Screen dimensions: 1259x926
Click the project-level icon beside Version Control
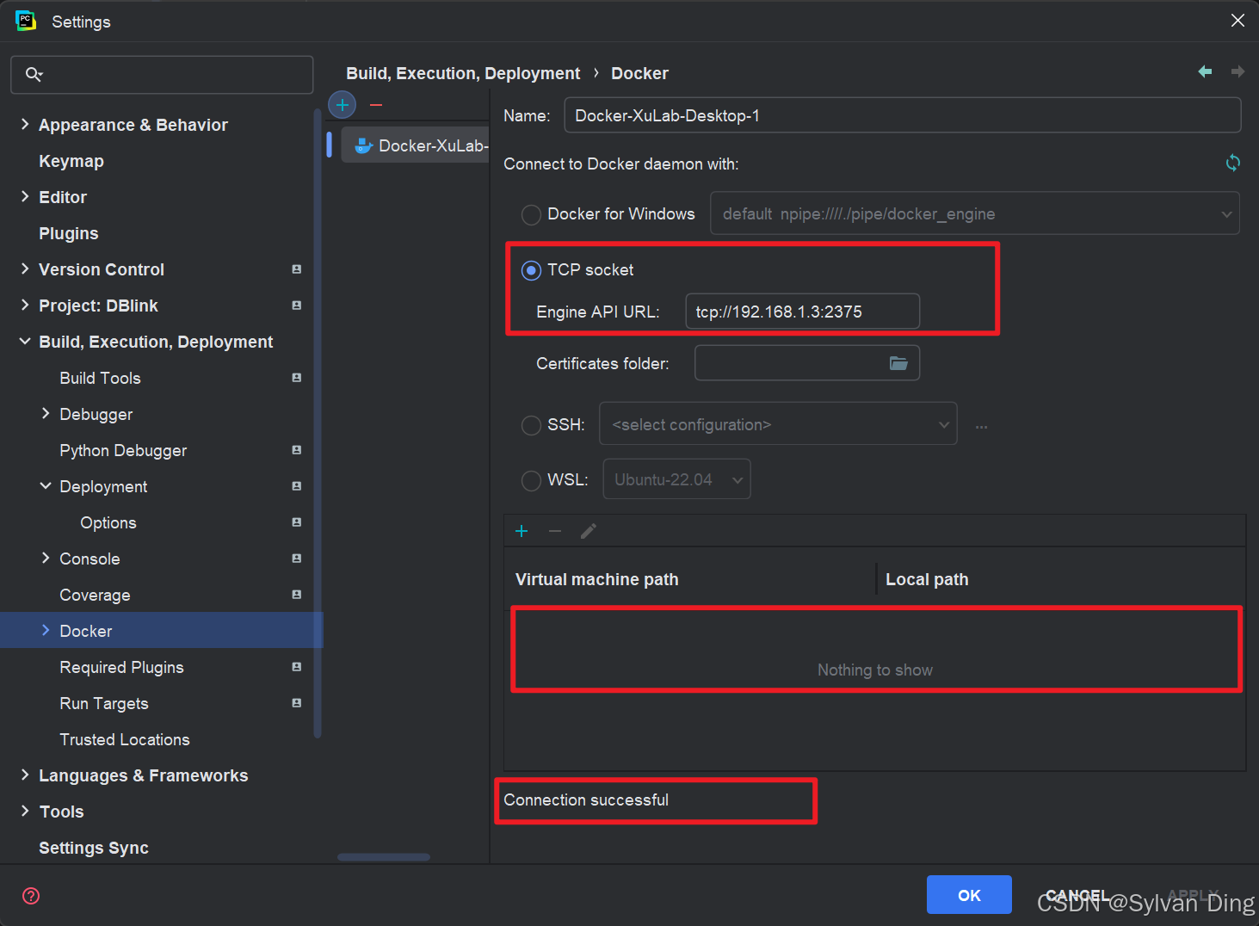[296, 269]
